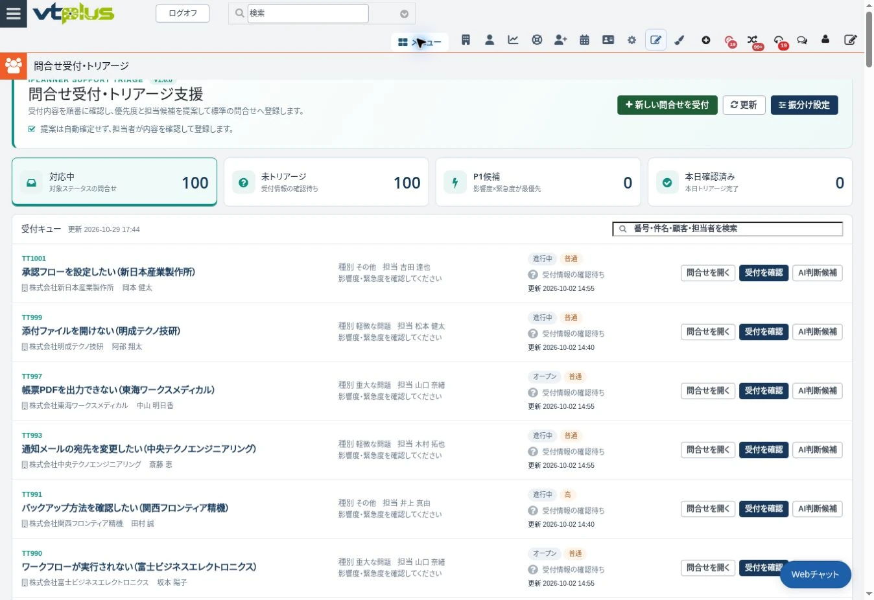874x600 pixels.
Task: Click the page vertical scrollbar thumb
Action: [869, 39]
